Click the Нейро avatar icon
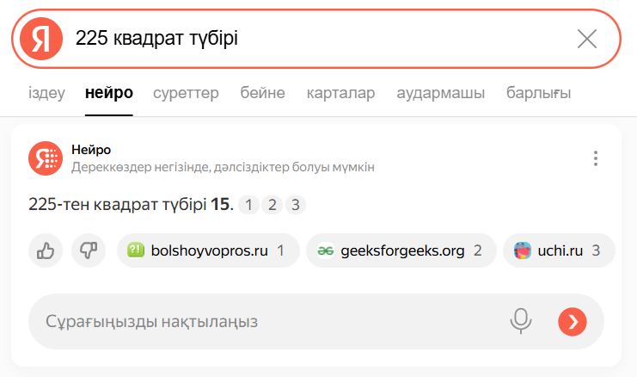The width and height of the screenshot is (637, 377). tap(45, 158)
